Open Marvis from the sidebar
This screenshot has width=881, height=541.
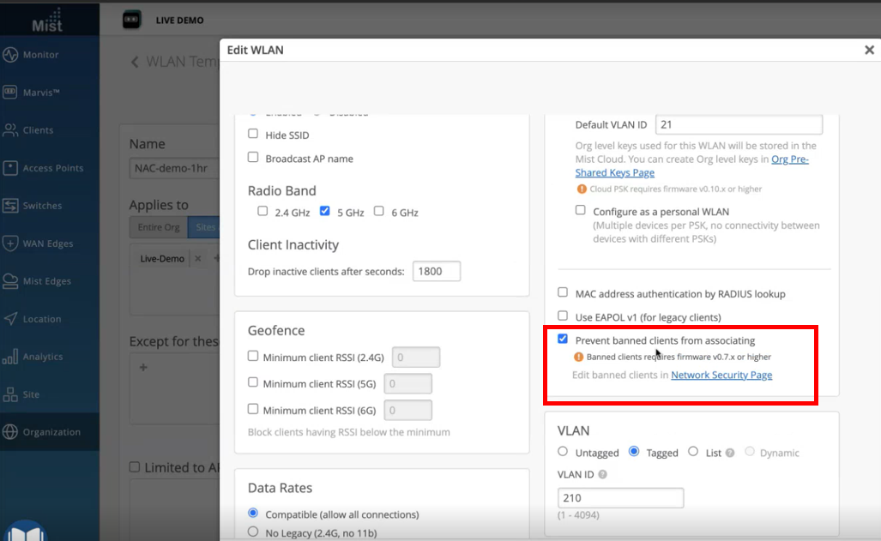(11, 93)
